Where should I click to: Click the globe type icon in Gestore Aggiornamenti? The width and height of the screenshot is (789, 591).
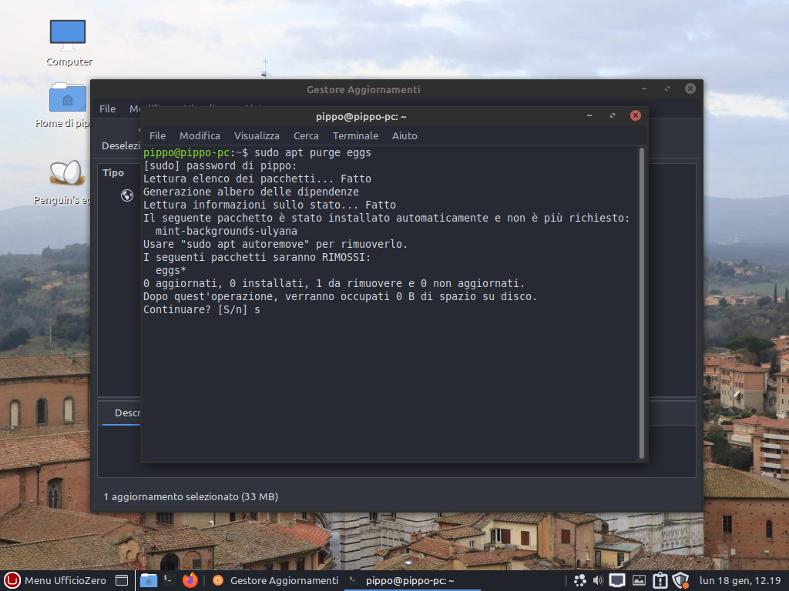(x=127, y=195)
